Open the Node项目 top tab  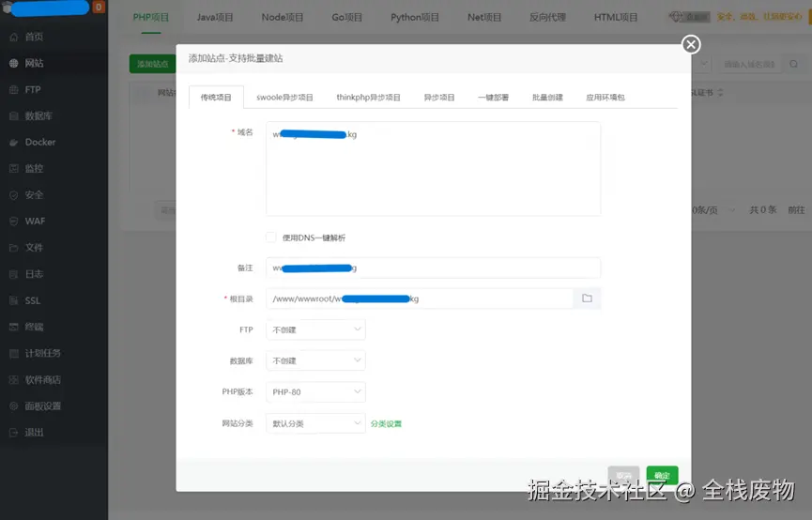(x=283, y=17)
